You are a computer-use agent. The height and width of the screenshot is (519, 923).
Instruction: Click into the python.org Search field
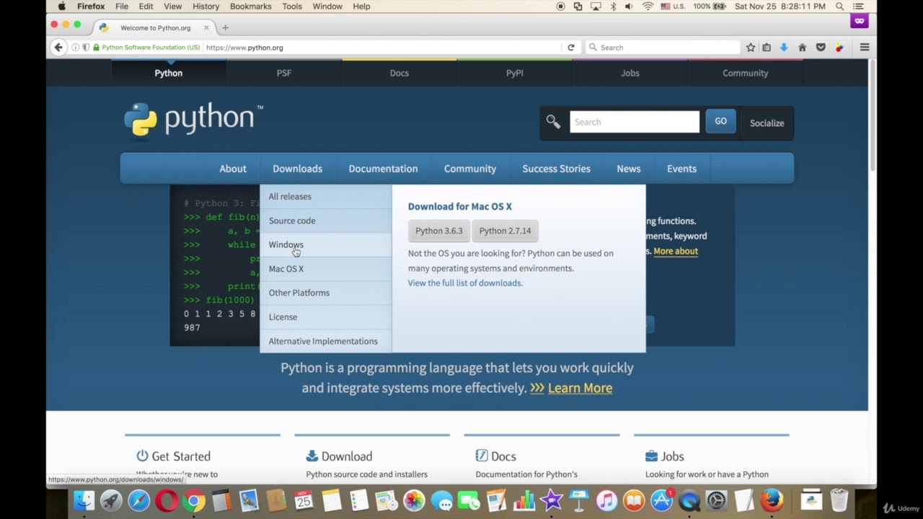[x=635, y=122]
